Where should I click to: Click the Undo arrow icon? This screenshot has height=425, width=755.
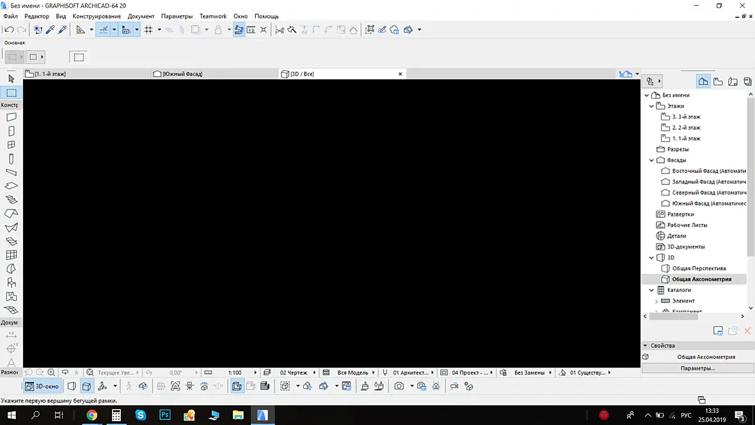9,30
